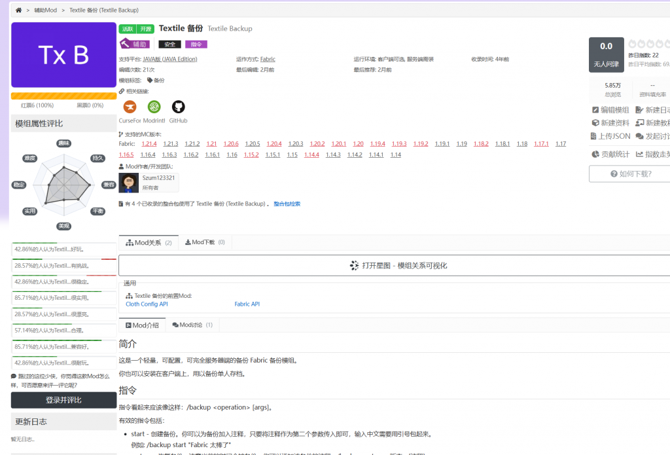The image size is (670, 455).
Task: Click the Szum123321 author name
Action: tap(158, 178)
